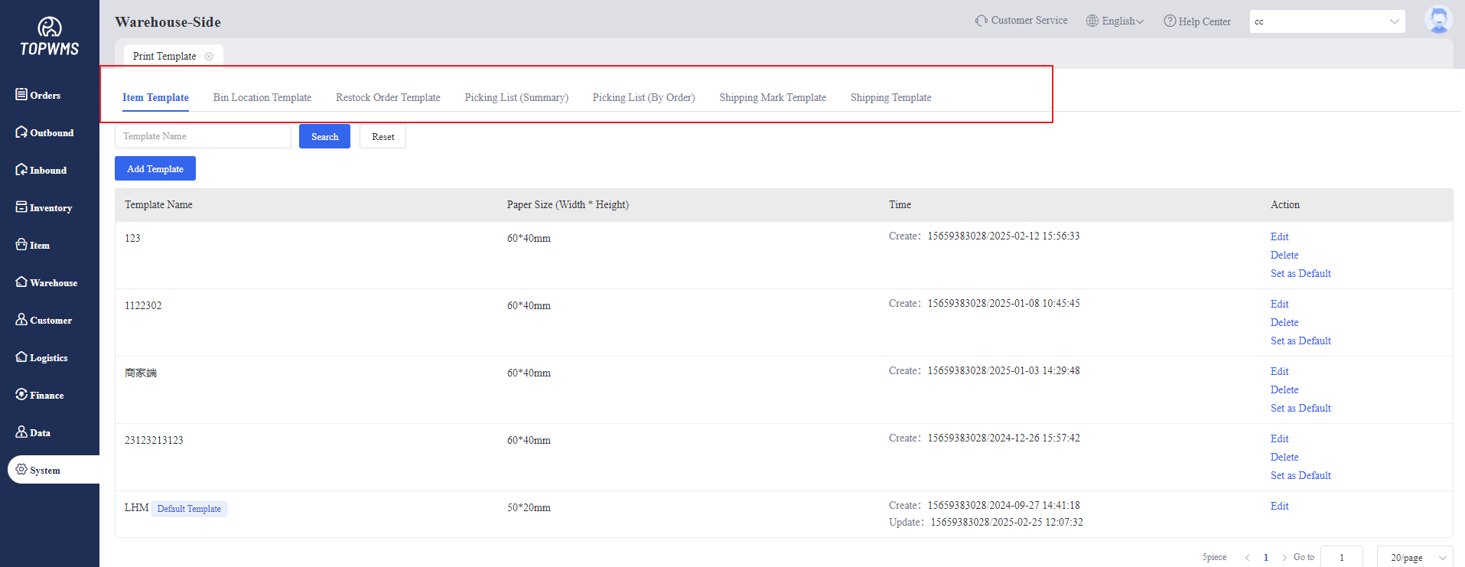The width and height of the screenshot is (1465, 567).
Task: Select Picking List (Summary) tab
Action: click(x=516, y=98)
